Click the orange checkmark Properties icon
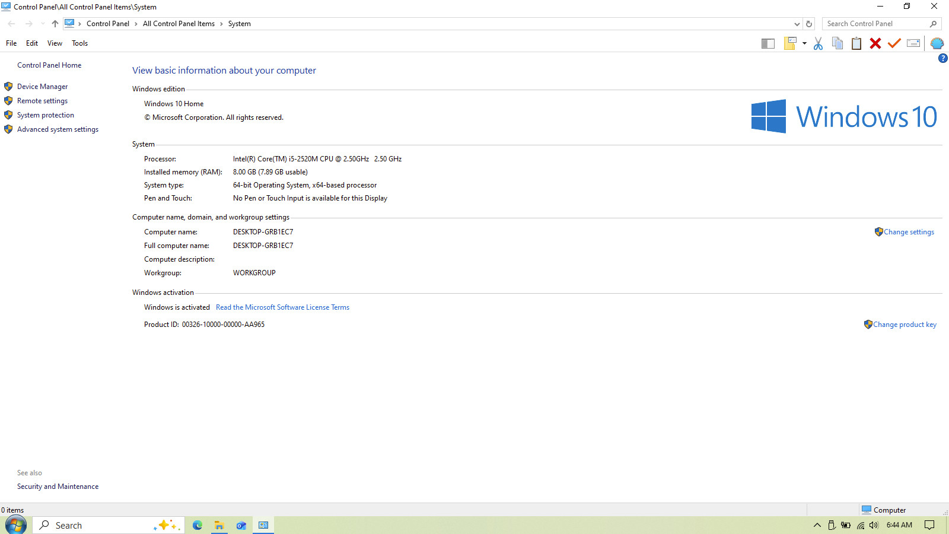The width and height of the screenshot is (949, 534). [894, 43]
